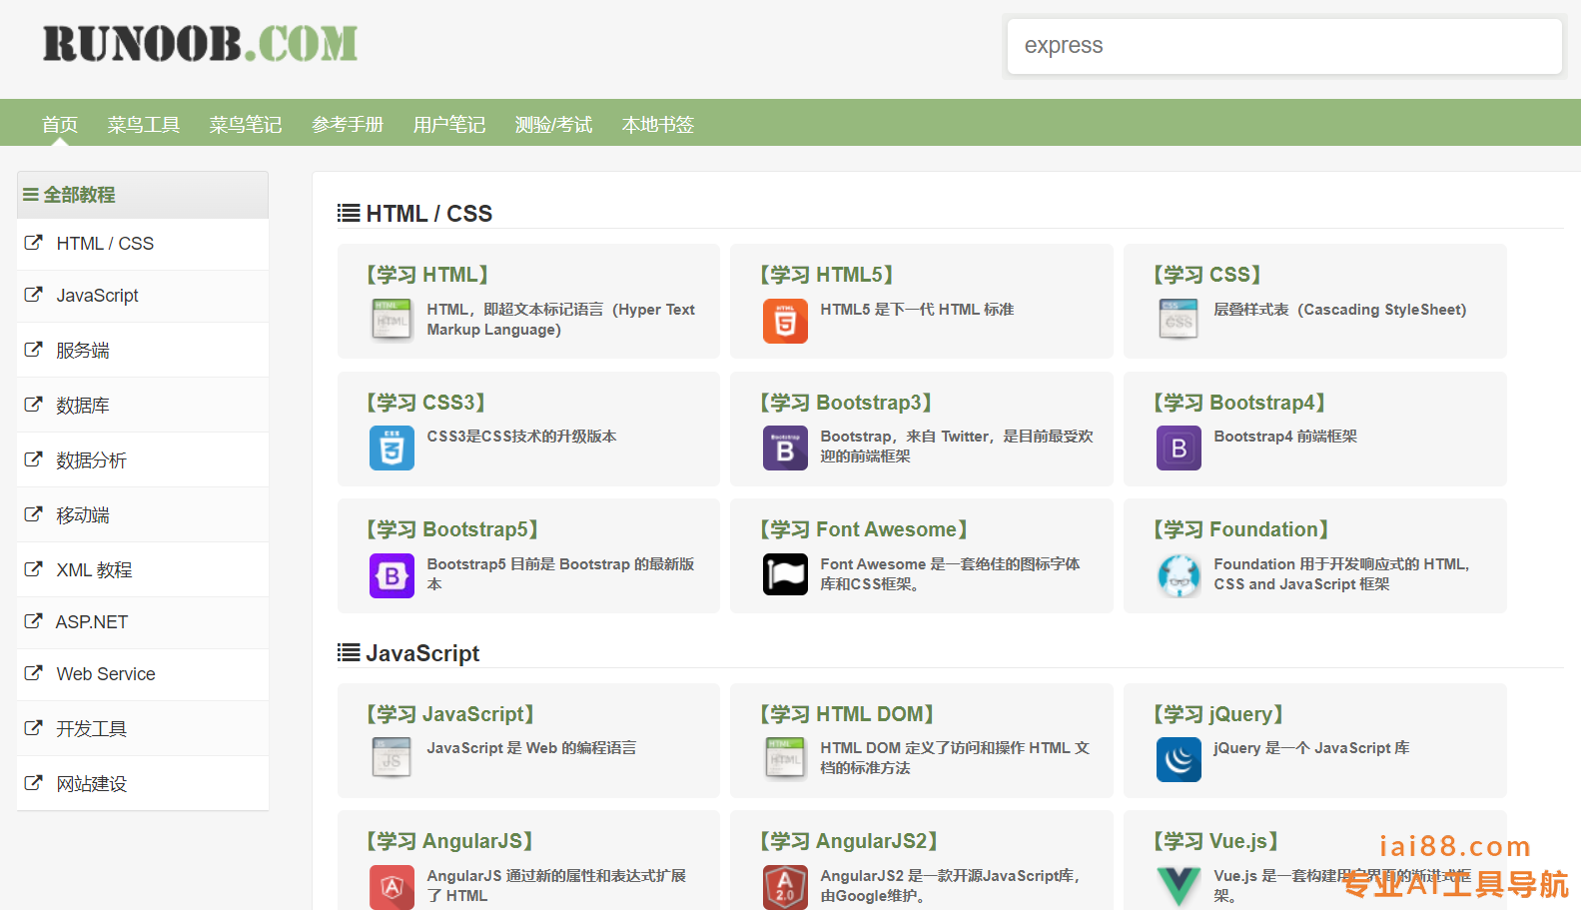This screenshot has height=910, width=1581.
Task: Click the HTML tutorial icon
Action: point(392,321)
